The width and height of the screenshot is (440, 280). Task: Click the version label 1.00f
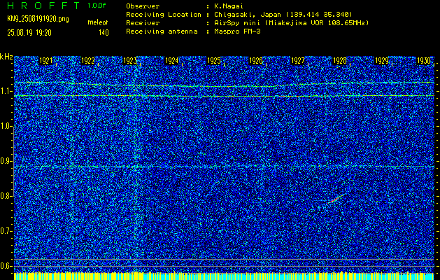tap(97, 6)
